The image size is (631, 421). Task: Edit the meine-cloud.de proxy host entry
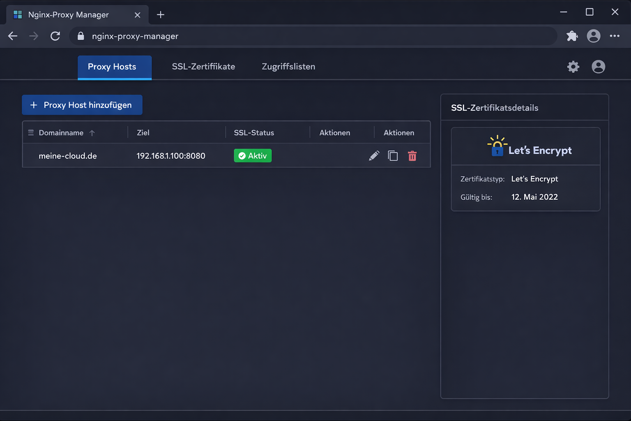click(x=374, y=155)
